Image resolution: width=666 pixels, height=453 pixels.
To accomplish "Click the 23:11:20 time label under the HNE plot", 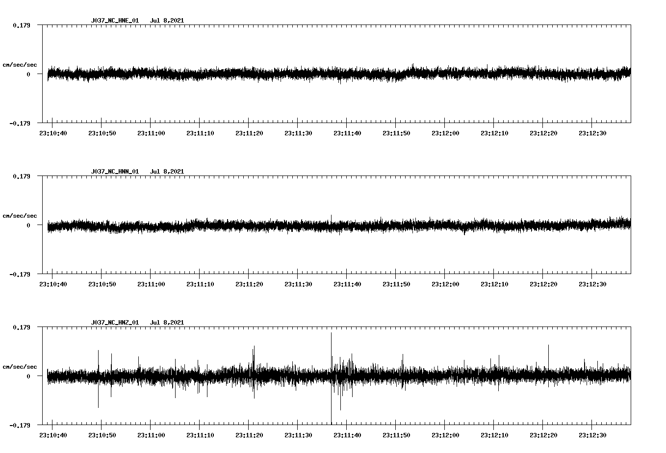I will 249,133.
